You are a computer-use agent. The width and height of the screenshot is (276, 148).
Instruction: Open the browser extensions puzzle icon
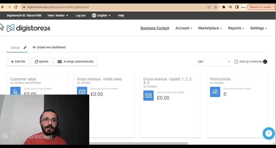pyautogui.click(x=224, y=7)
